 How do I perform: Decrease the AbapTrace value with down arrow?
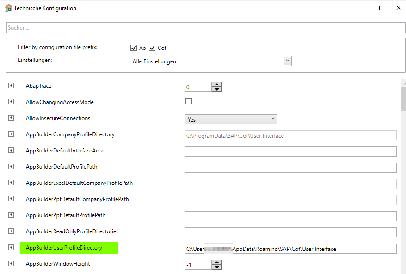[217, 89]
